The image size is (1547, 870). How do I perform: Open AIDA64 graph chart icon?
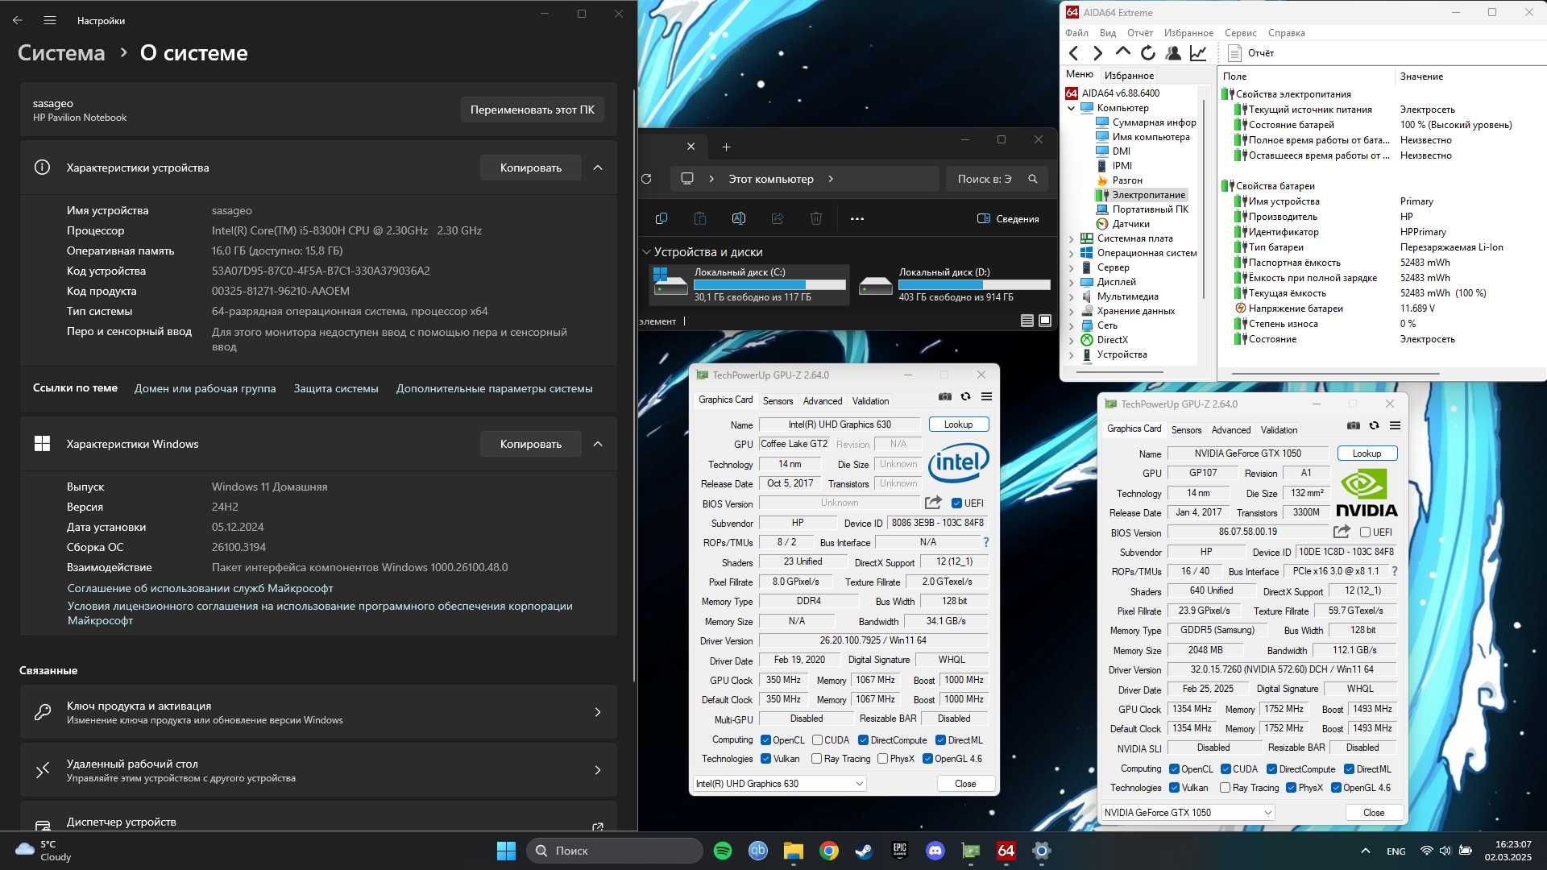[x=1198, y=53]
